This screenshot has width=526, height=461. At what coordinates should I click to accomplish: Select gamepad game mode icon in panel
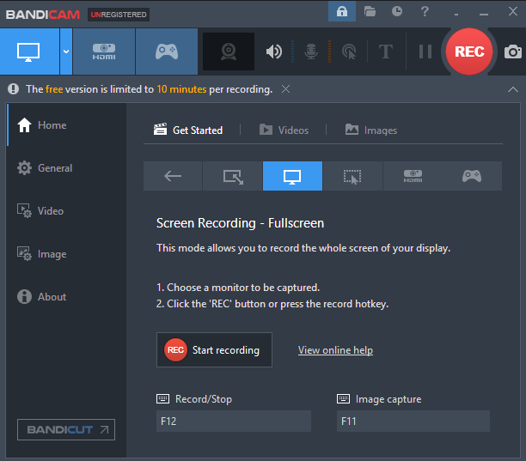point(472,176)
